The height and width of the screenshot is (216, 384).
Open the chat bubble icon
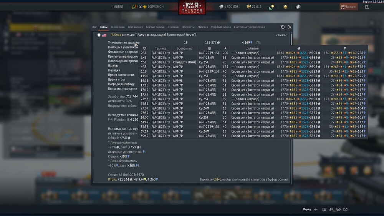[x=338, y=209]
